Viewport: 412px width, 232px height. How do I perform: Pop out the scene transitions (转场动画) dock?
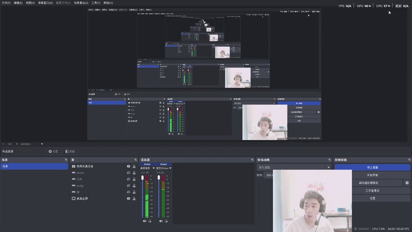330,160
